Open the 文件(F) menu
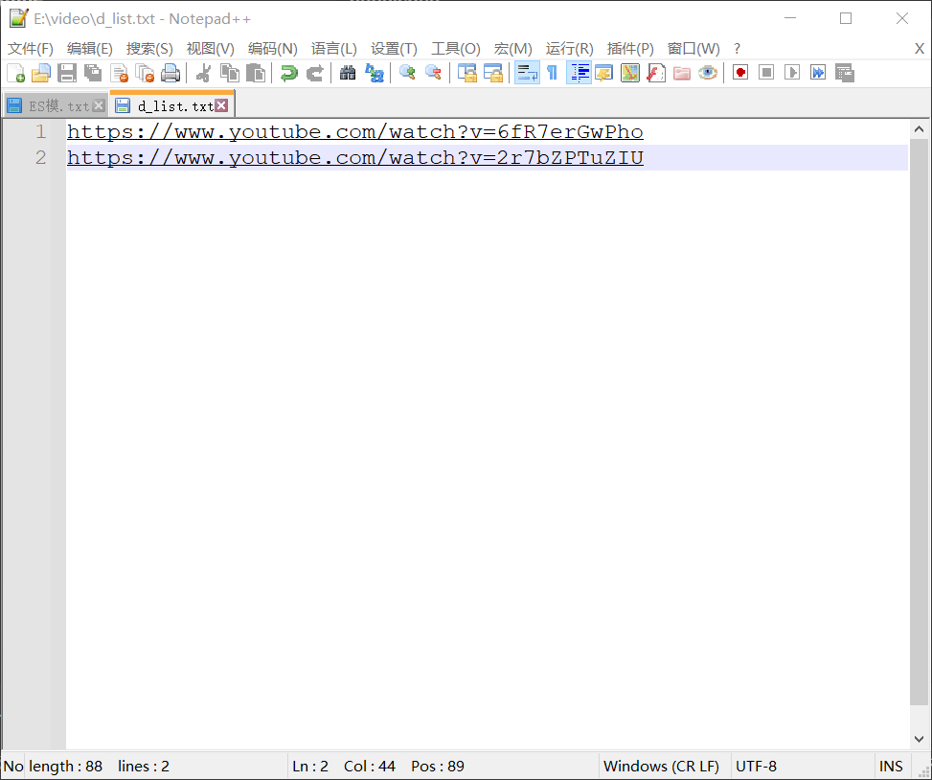The width and height of the screenshot is (932, 780). tap(31, 49)
